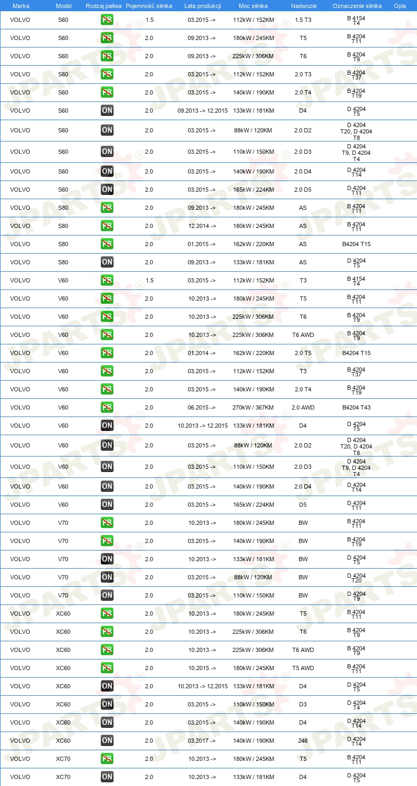
Task: Click the petrol icon for V60 2.0 T4
Action: click(x=107, y=389)
